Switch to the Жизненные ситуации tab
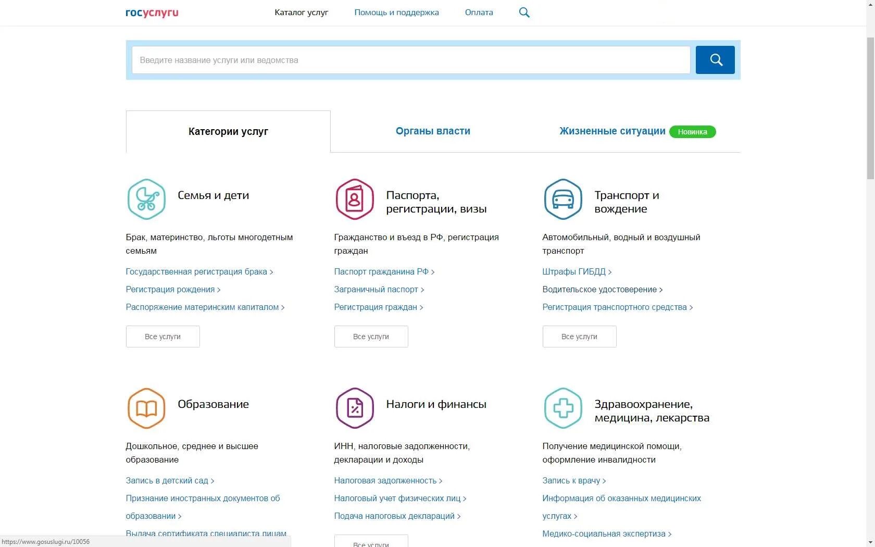Image resolution: width=875 pixels, height=547 pixels. click(612, 131)
